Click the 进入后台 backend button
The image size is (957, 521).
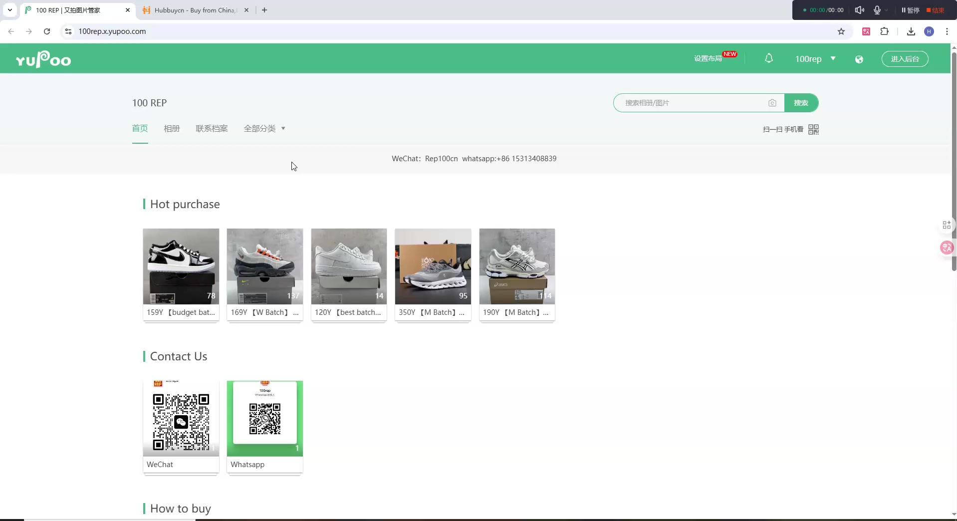(x=905, y=59)
